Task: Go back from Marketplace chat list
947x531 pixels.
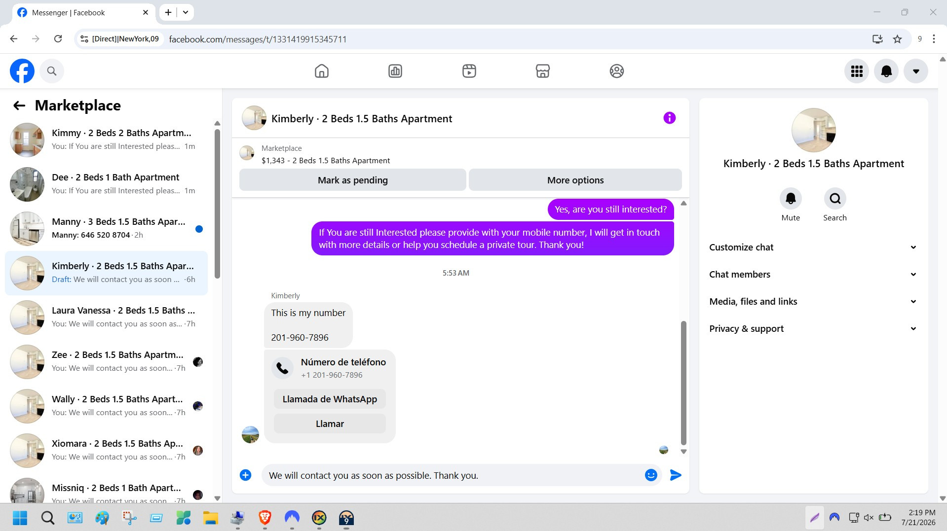Action: point(19,105)
